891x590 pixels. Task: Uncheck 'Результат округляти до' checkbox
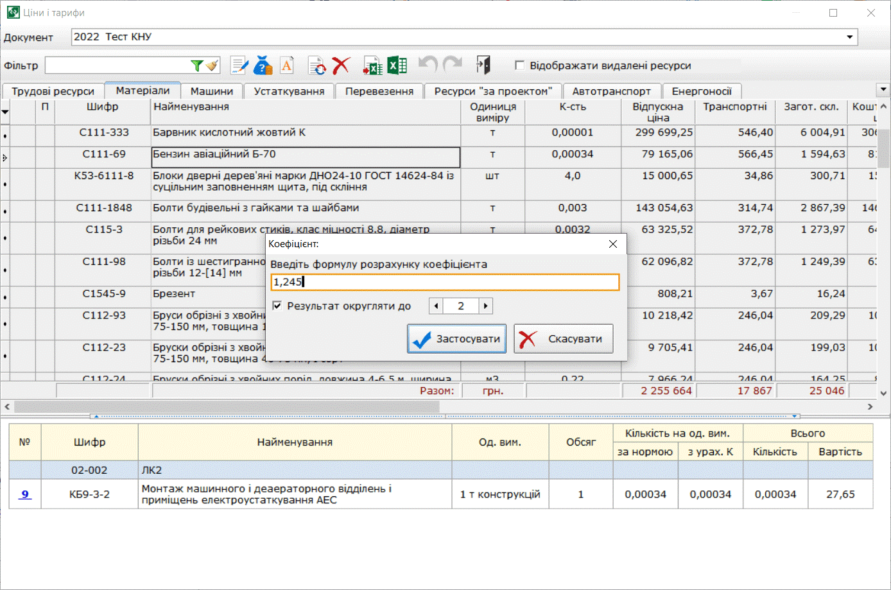coord(277,306)
